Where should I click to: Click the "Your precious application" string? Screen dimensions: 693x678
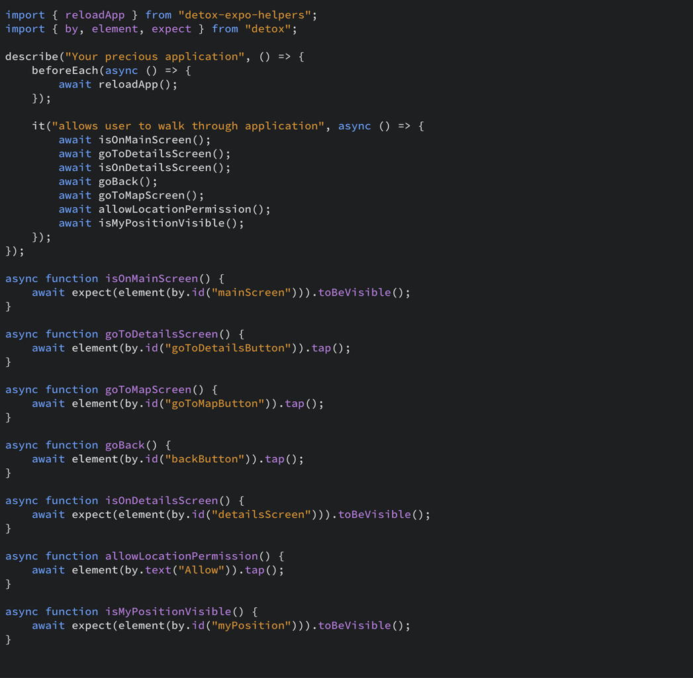point(155,56)
